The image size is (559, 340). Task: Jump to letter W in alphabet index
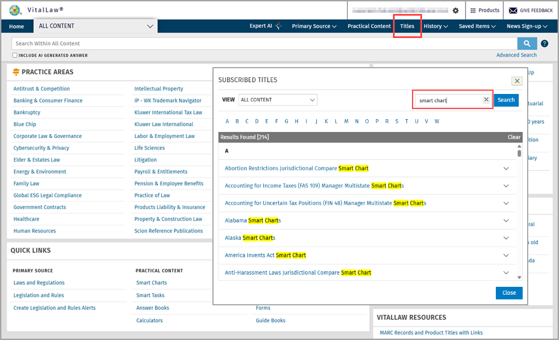(x=437, y=121)
